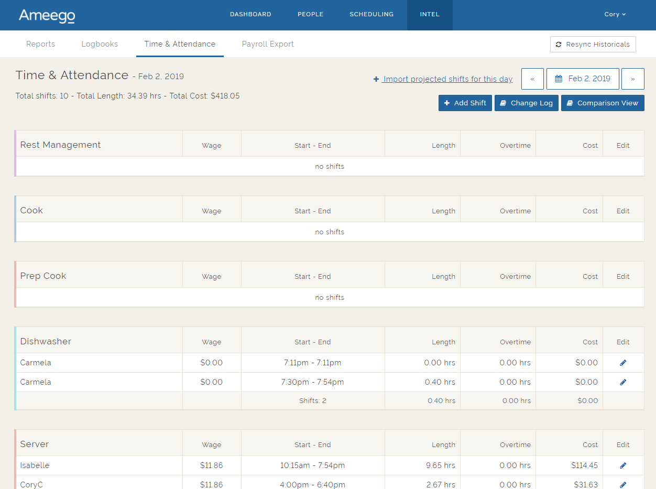Edit Carmela's 7:11pm dishwasher shift
656x489 pixels.
coord(623,363)
